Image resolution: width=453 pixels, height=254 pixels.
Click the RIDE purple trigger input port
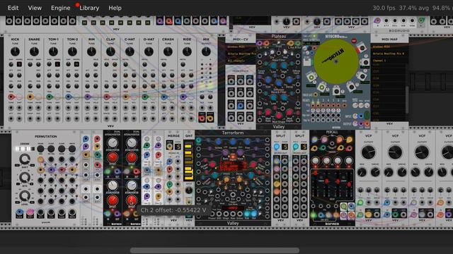tap(183, 97)
